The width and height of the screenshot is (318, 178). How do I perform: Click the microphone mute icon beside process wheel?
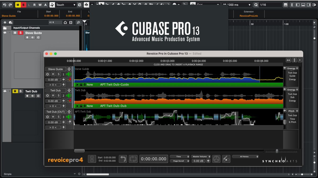pyautogui.click(x=226, y=159)
